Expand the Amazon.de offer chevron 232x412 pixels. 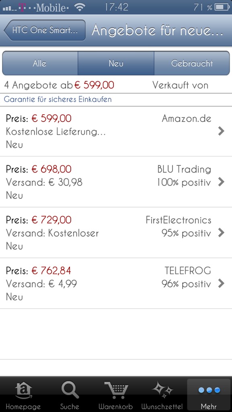pyautogui.click(x=221, y=131)
